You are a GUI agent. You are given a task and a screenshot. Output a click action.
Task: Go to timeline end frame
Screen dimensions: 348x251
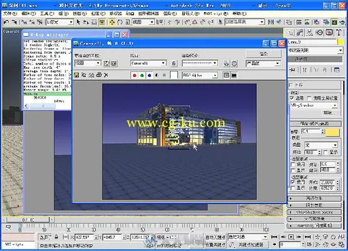(308, 237)
